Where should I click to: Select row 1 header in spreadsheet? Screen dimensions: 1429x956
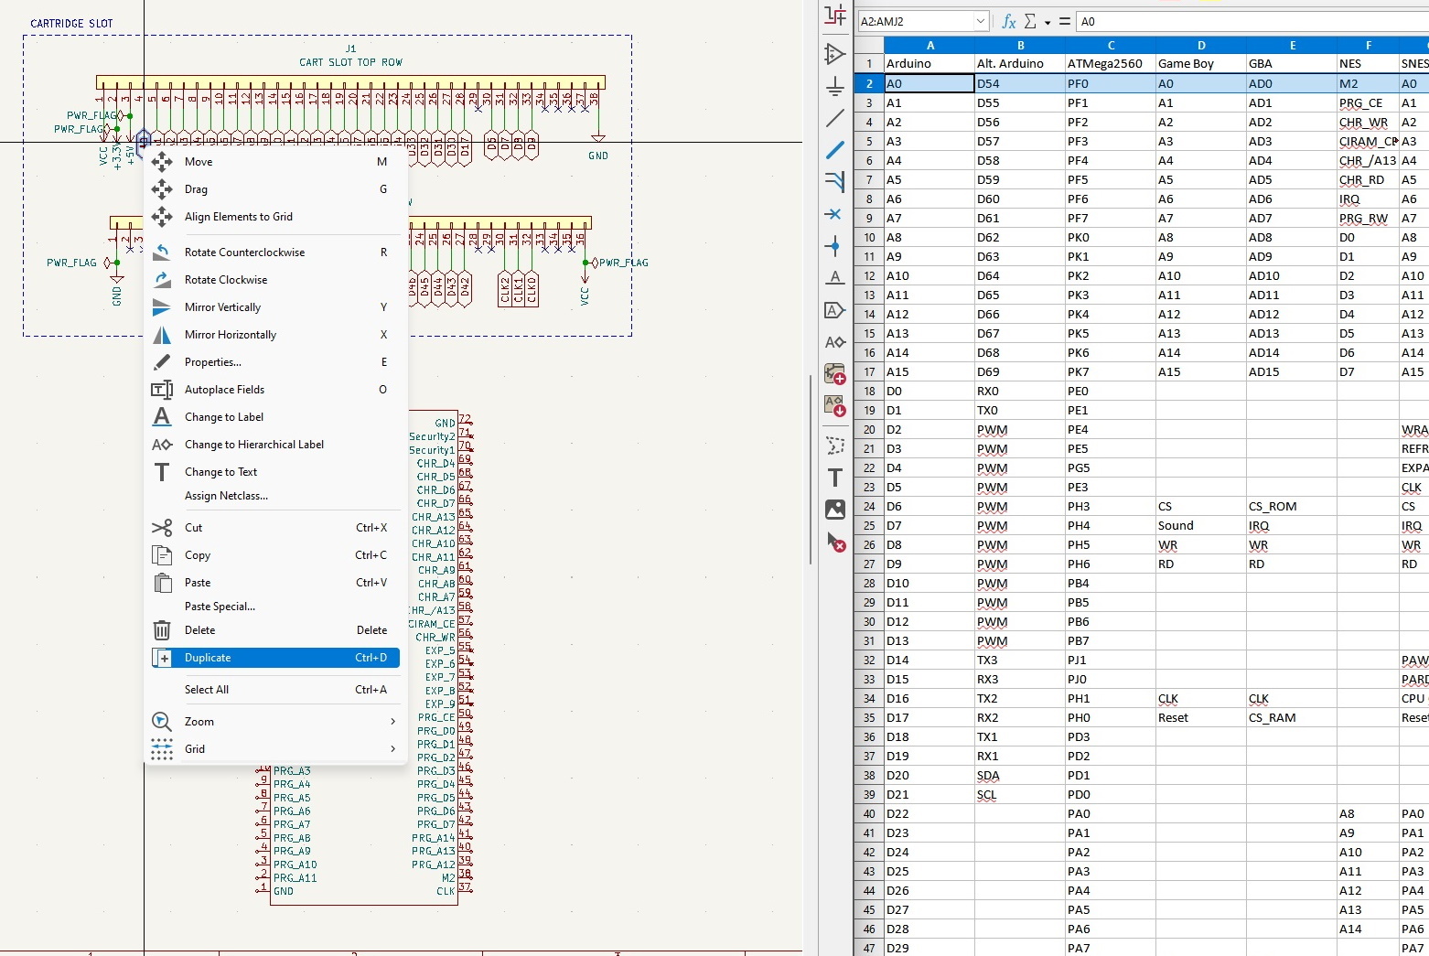869,64
